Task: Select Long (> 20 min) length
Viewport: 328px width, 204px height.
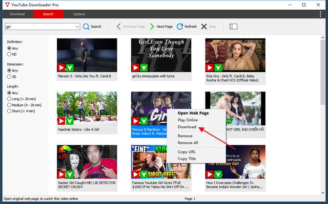Action: 9,99
